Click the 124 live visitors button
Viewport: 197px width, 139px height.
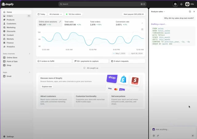tap(73, 14)
